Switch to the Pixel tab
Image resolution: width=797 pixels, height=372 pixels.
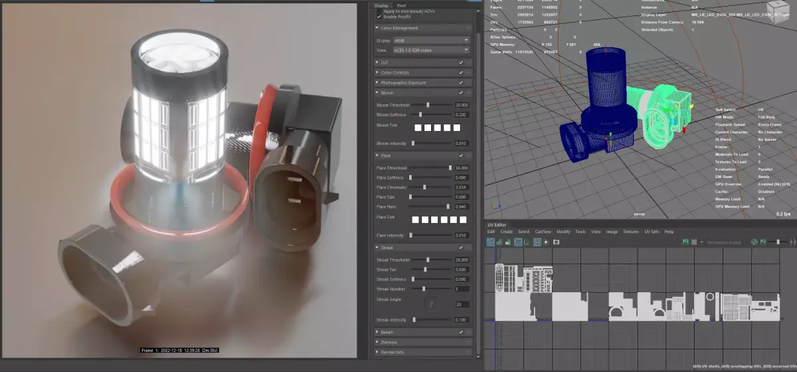[x=401, y=5]
